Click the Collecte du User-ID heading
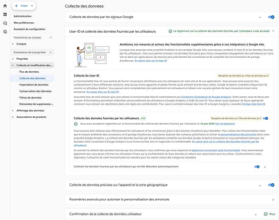This screenshot has height=220, width=279. (x=86, y=76)
